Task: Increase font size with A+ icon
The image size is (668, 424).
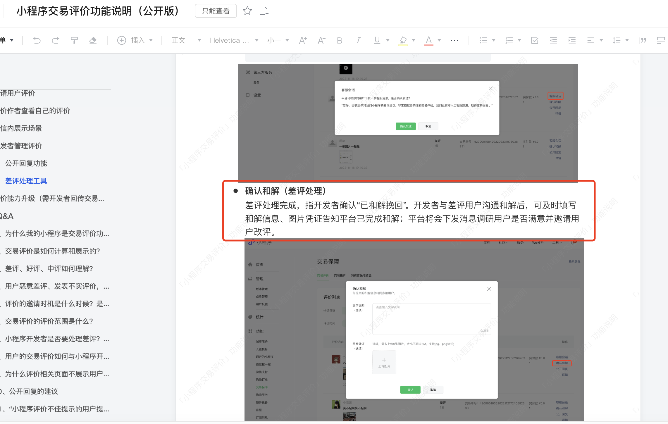Action: tap(303, 40)
